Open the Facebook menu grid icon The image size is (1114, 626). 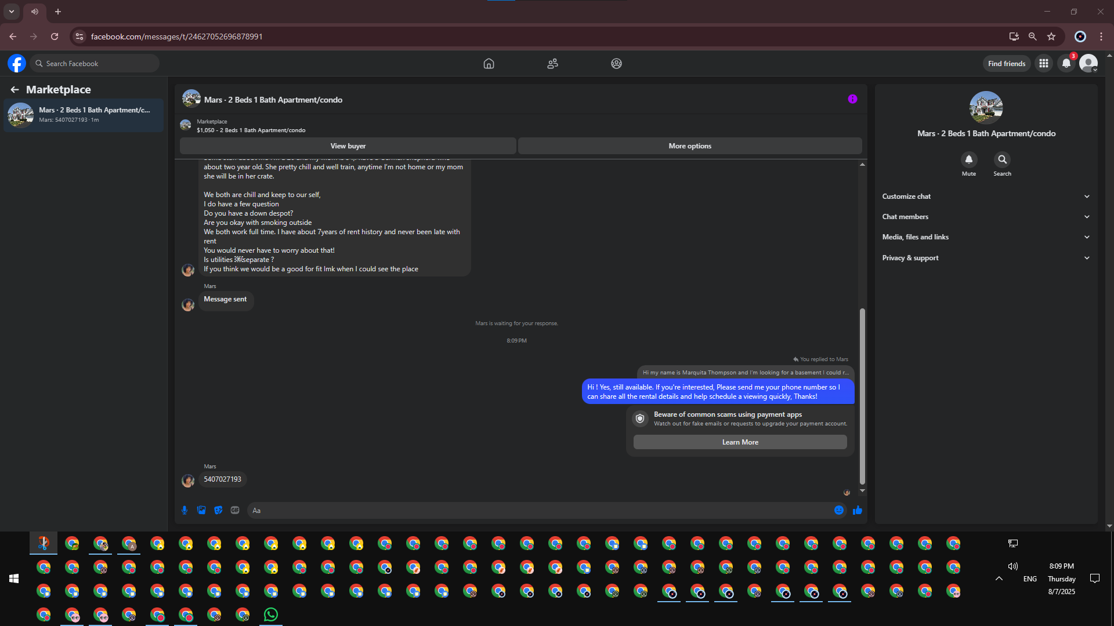pyautogui.click(x=1044, y=64)
